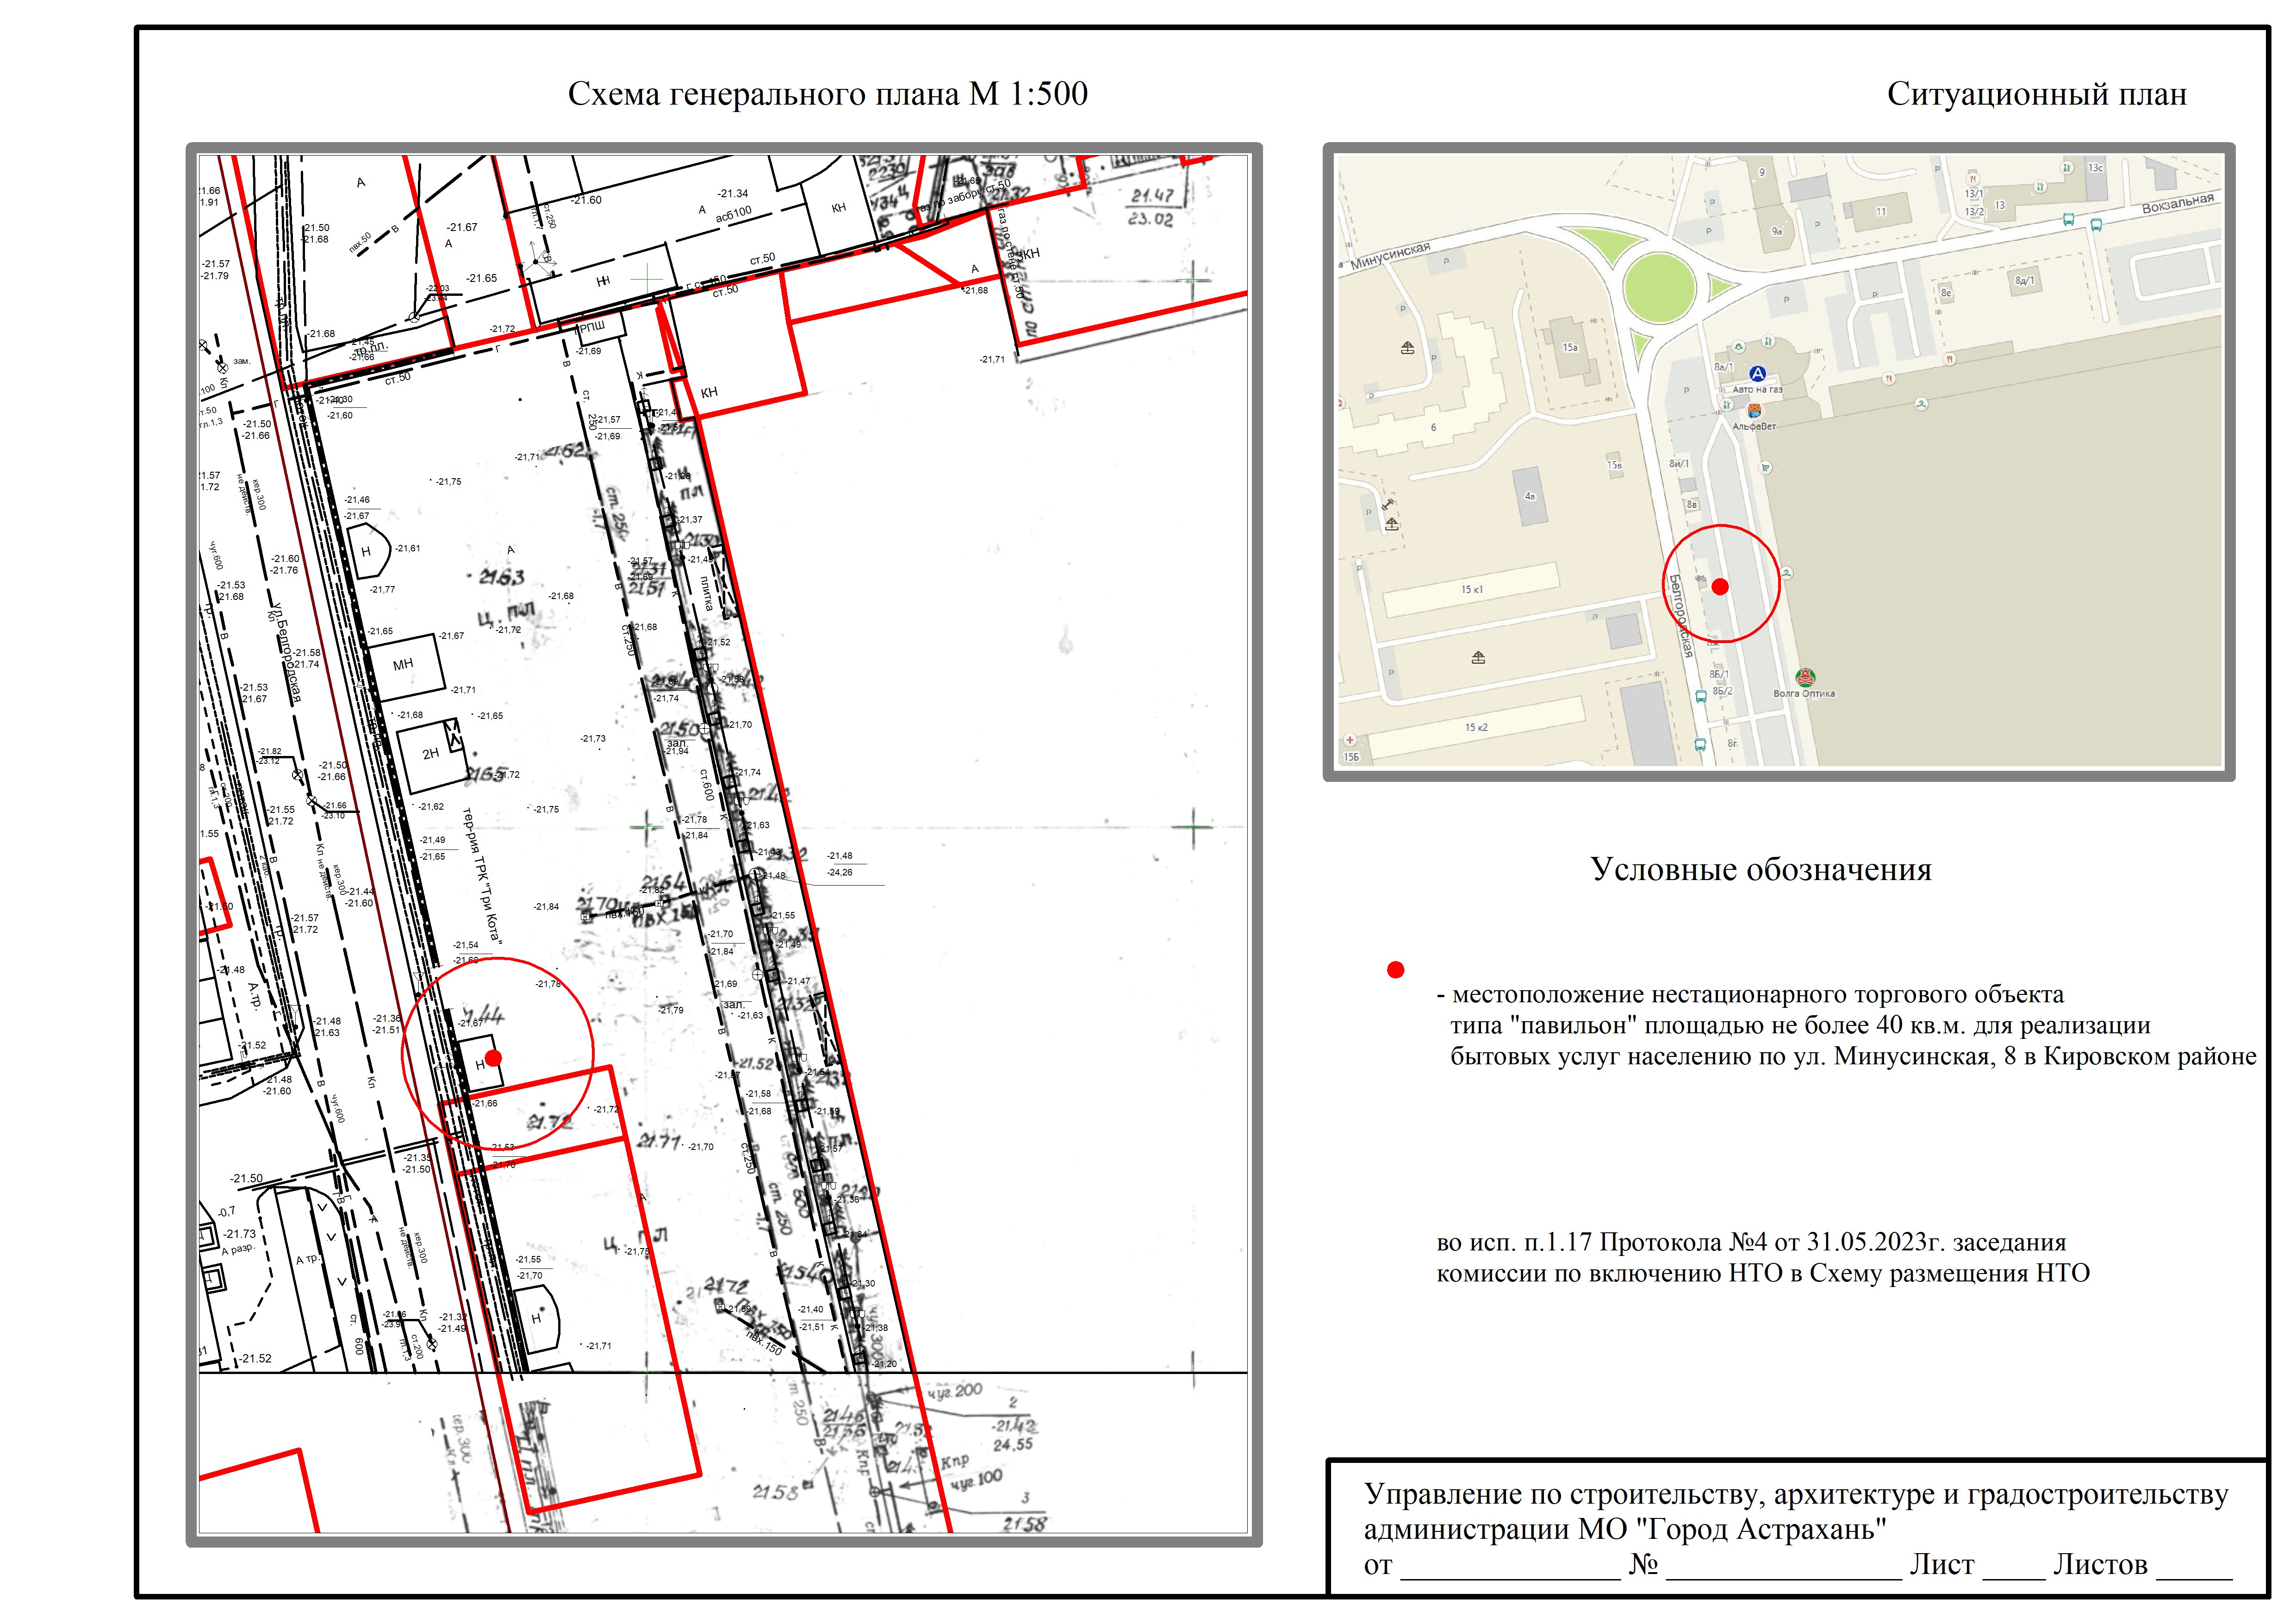Viewport: 2296px width, 1624px height.
Task: Click the АльфаВет map marker icon
Action: pyautogui.click(x=1754, y=411)
